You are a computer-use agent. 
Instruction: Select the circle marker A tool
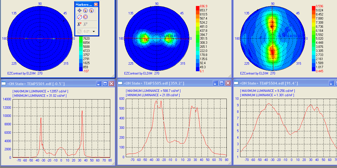click(85, 11)
